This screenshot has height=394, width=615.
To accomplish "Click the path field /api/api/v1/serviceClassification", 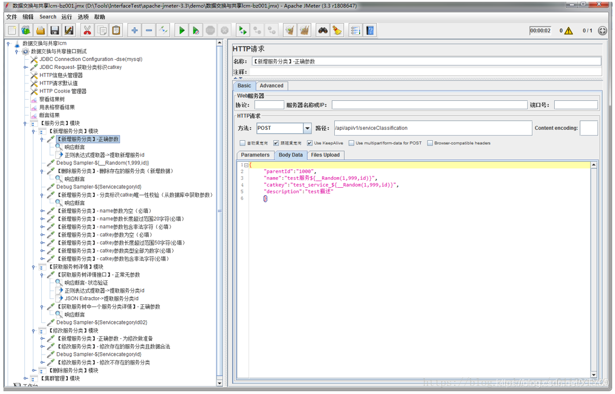I will point(433,128).
